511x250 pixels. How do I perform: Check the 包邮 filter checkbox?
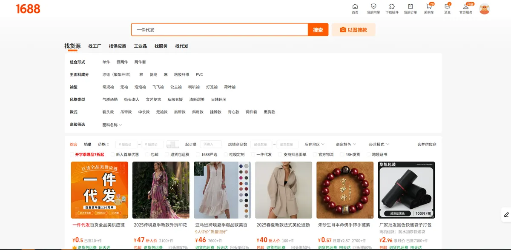148,155
